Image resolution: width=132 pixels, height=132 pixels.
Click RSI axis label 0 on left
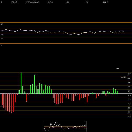coord(1,45)
